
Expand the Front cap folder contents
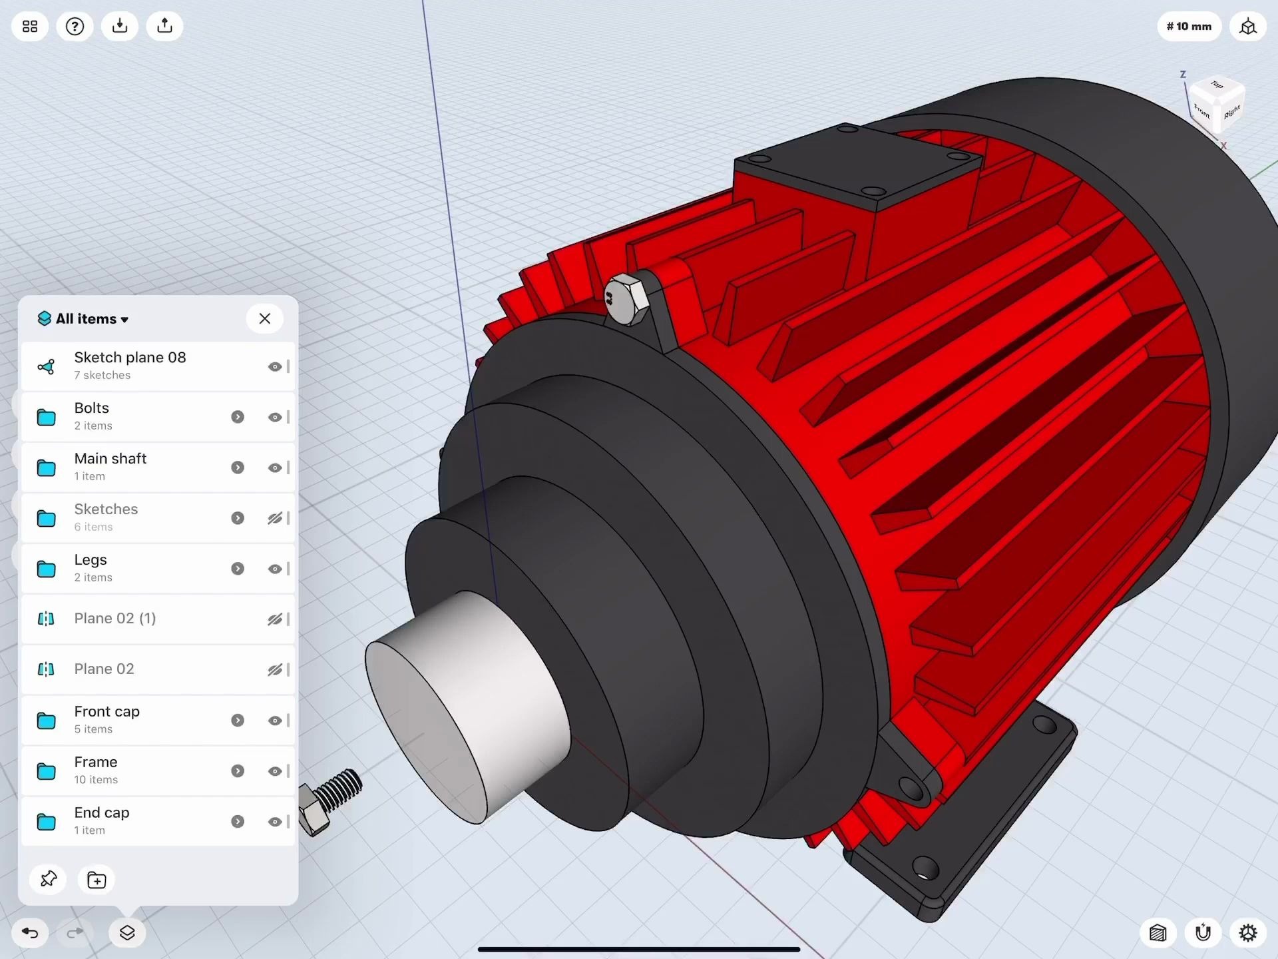(x=238, y=720)
